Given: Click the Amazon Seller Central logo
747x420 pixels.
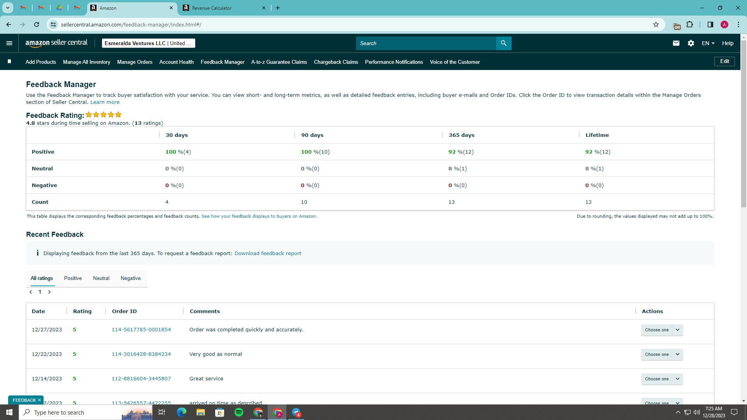Looking at the screenshot, I should [56, 43].
